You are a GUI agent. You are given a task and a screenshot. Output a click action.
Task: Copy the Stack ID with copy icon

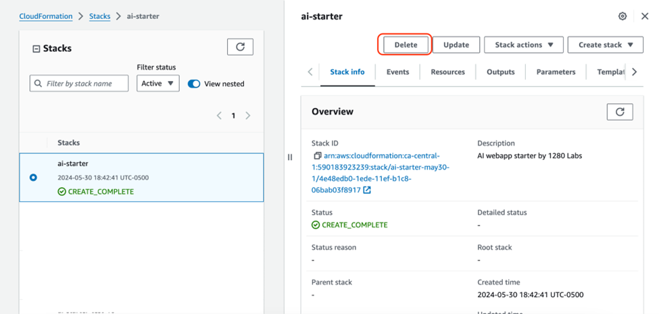coord(317,156)
